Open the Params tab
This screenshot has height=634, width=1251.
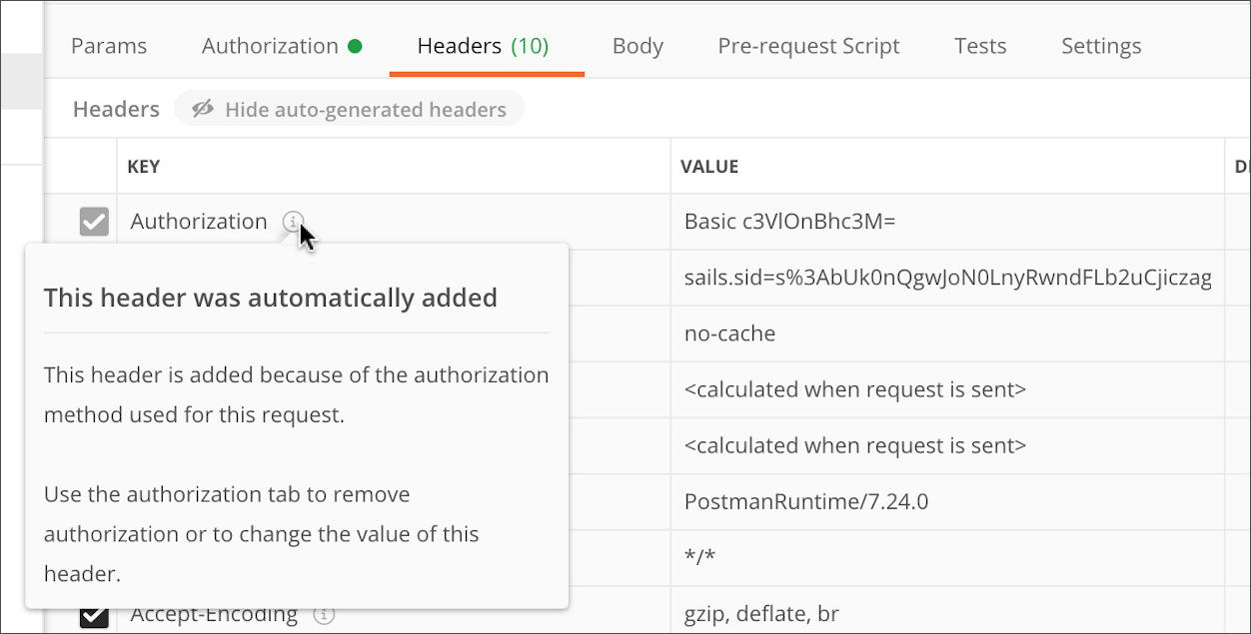tap(108, 45)
